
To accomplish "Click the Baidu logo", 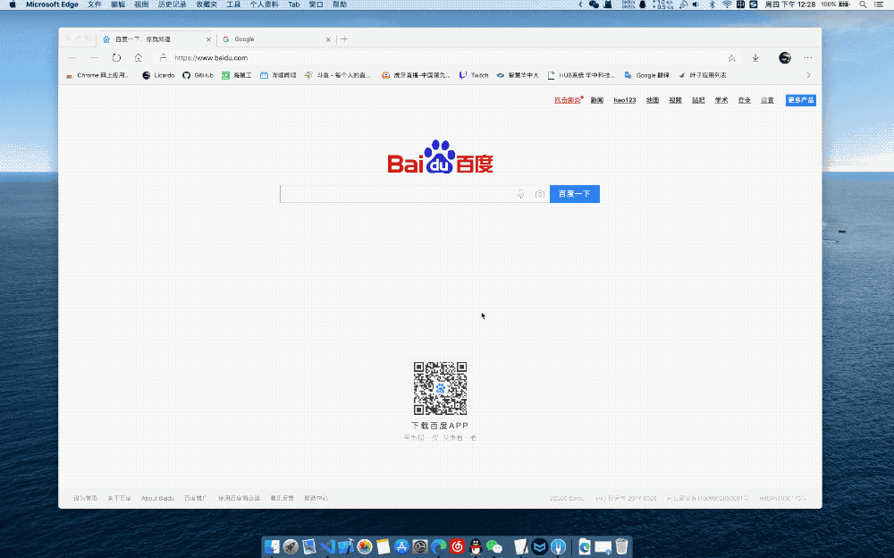I will [x=440, y=156].
